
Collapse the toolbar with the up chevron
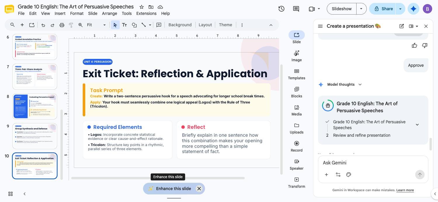coord(271,25)
